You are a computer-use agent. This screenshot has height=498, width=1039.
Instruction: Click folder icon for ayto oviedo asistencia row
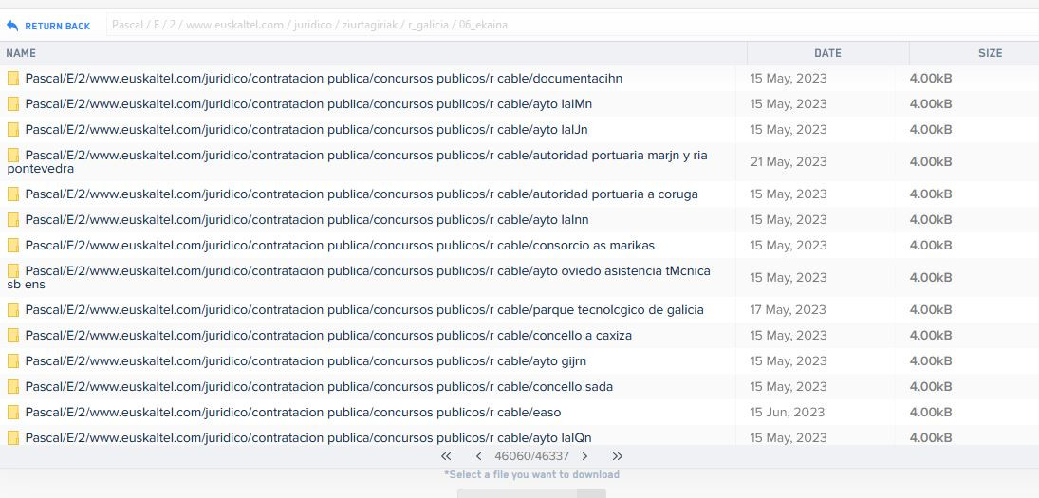click(x=13, y=271)
